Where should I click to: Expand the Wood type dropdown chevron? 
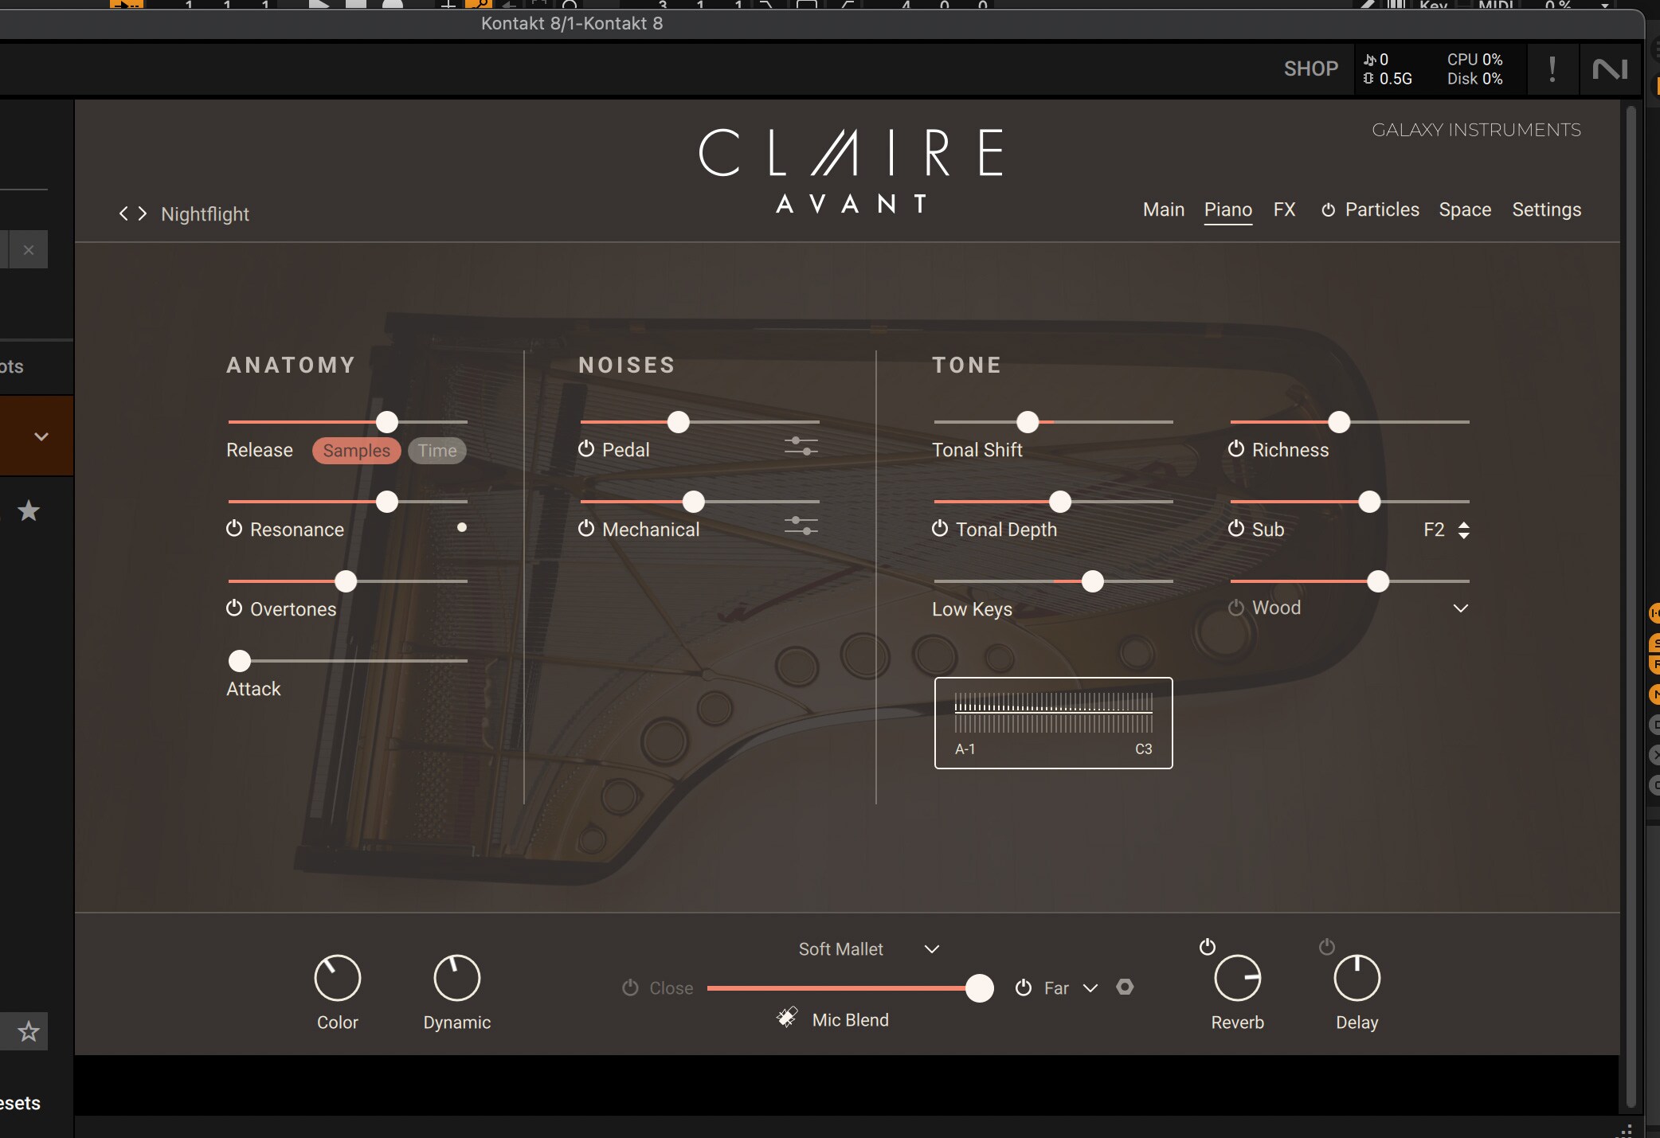(x=1460, y=608)
